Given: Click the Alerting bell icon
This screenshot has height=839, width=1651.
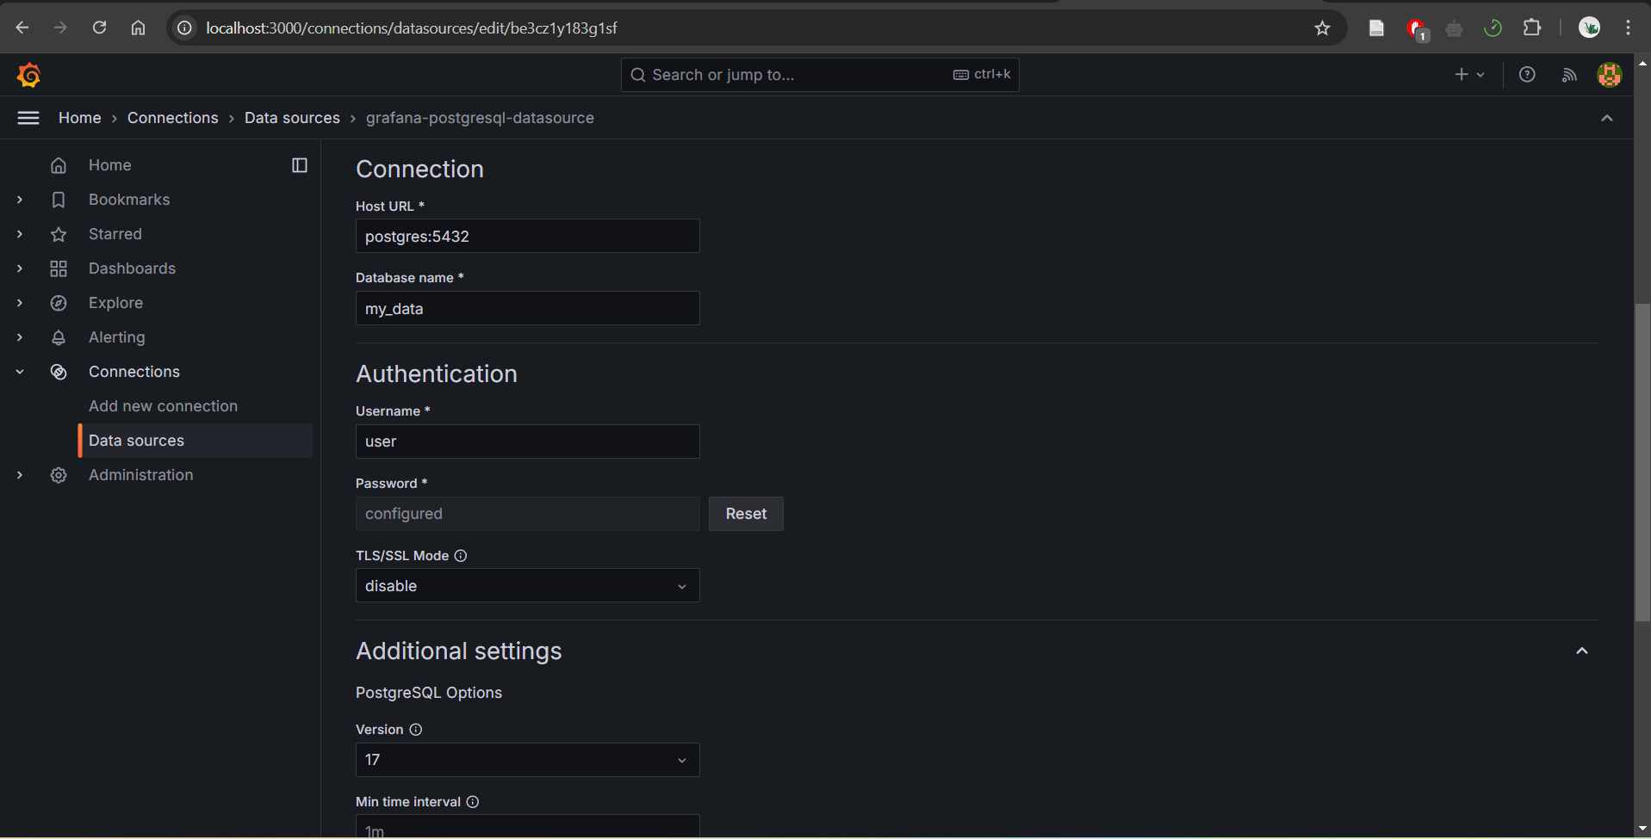Looking at the screenshot, I should pyautogui.click(x=58, y=337).
